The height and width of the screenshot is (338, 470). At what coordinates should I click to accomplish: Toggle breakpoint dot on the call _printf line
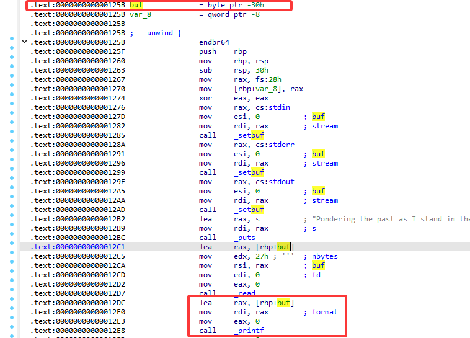(12, 331)
